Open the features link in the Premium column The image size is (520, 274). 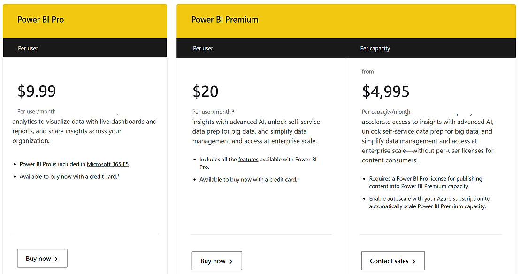(x=248, y=159)
